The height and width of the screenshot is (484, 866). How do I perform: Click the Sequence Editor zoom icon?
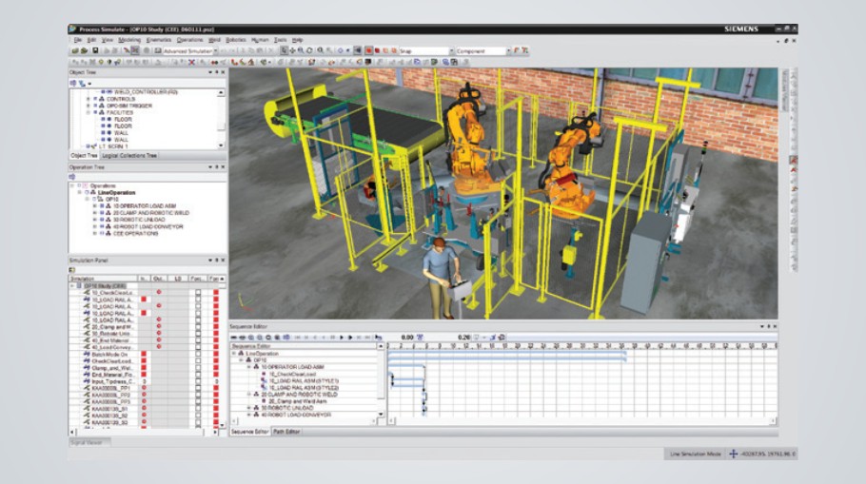click(250, 337)
